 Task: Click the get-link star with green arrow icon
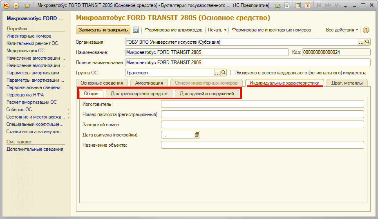(x=278, y=6)
